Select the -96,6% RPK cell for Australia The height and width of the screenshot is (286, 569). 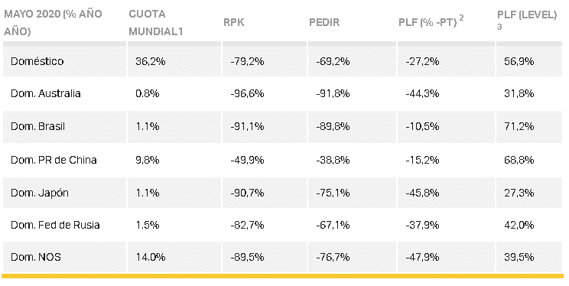coord(247,93)
